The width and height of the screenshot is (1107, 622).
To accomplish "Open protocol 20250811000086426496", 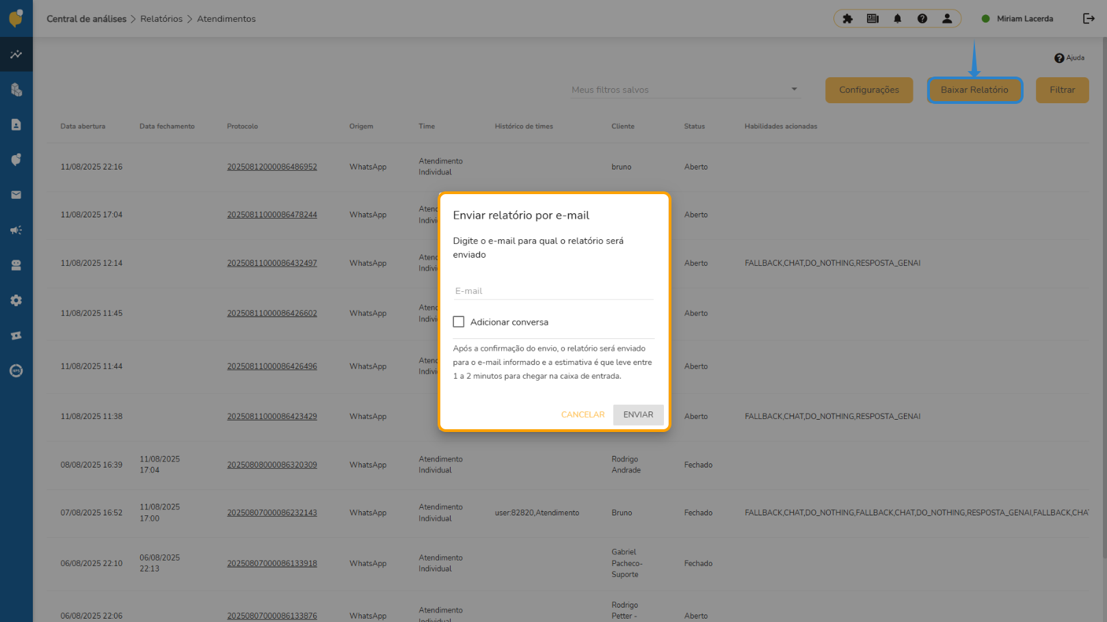I will click(x=272, y=366).
